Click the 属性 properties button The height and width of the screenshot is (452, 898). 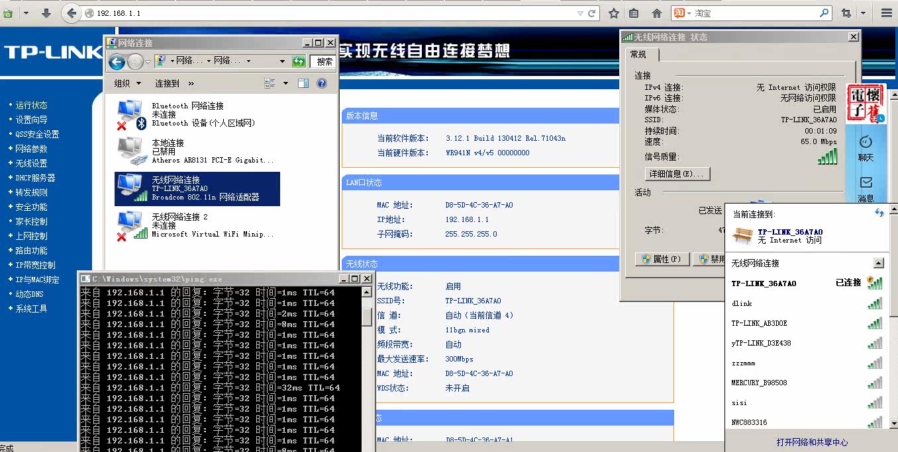pyautogui.click(x=662, y=259)
